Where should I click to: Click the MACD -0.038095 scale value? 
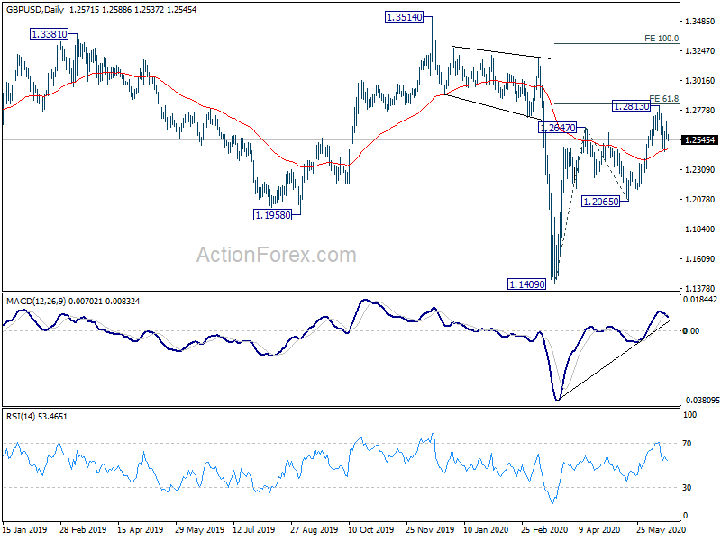point(701,400)
